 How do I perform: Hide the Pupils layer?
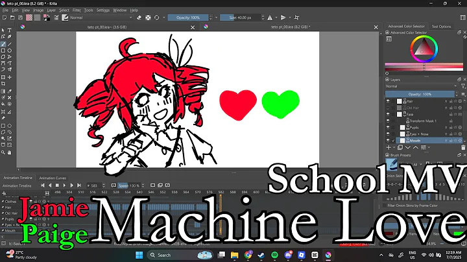[x=388, y=127]
